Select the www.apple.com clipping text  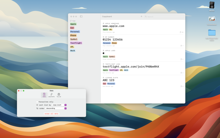(113, 26)
